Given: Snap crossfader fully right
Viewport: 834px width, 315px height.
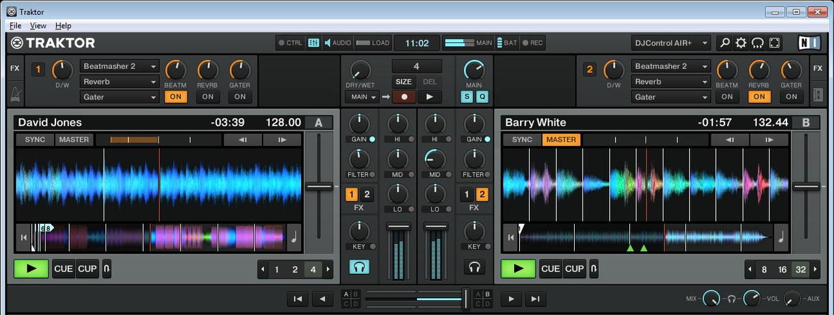Looking at the screenshot, I should [x=535, y=299].
